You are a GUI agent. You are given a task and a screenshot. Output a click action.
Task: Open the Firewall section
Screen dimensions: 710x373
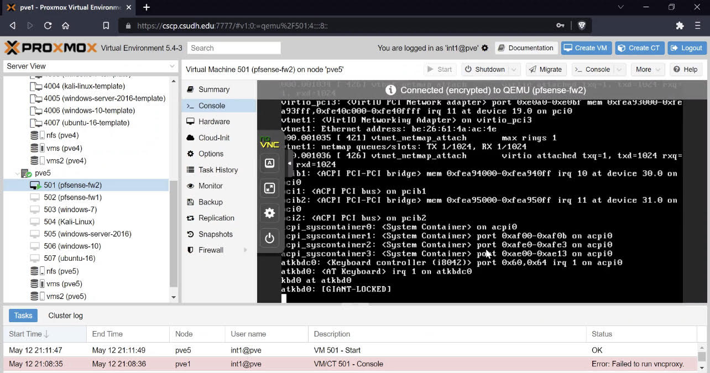pyautogui.click(x=219, y=250)
